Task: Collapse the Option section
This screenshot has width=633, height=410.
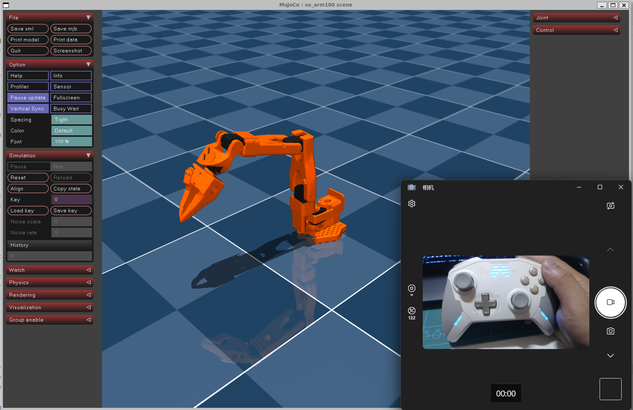Action: coord(50,65)
